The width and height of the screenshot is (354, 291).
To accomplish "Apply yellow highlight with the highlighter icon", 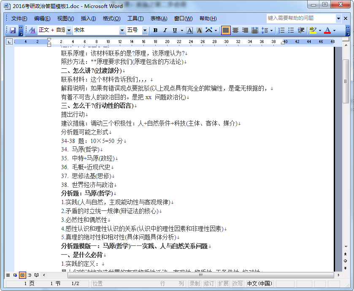I will [313, 30].
